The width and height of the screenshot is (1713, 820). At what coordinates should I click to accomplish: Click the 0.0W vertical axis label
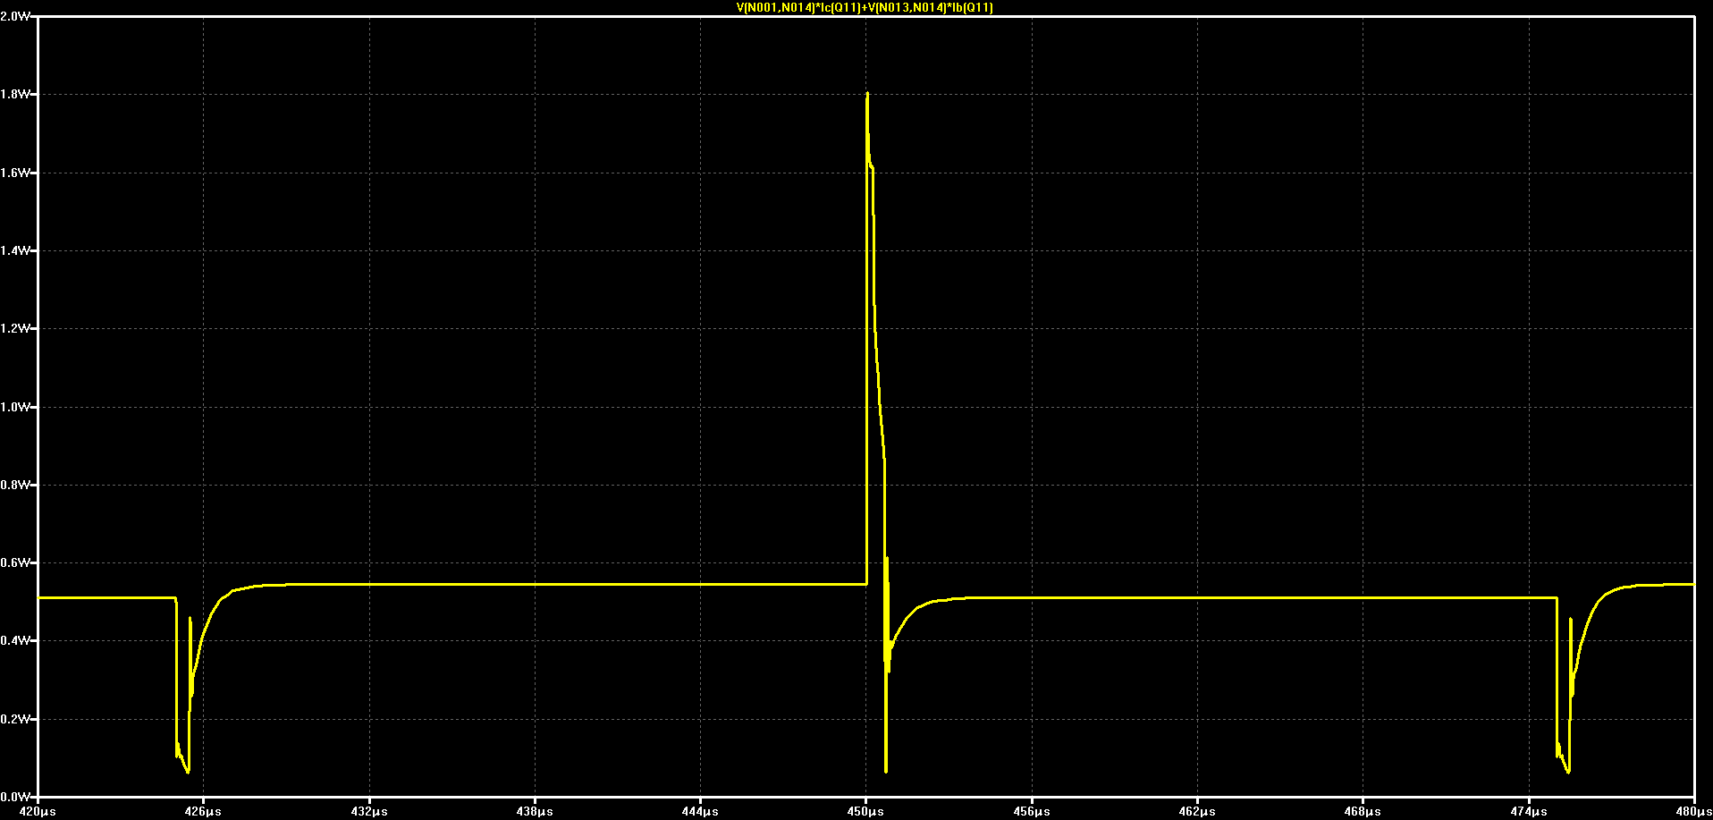pyautogui.click(x=15, y=797)
